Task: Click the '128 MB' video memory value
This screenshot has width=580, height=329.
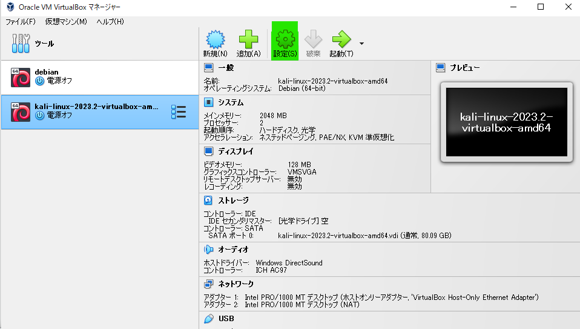Action: click(x=299, y=165)
